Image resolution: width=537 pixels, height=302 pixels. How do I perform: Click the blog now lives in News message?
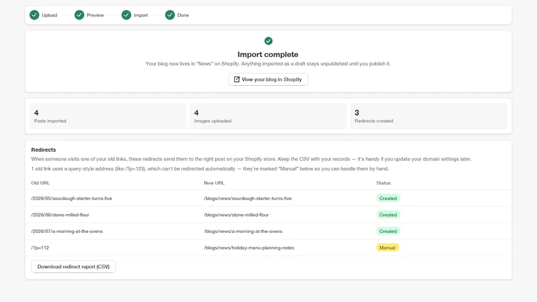[268, 64]
